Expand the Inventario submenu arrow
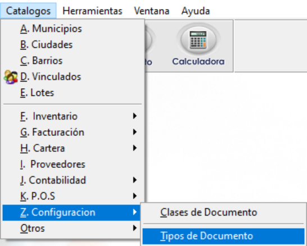This screenshot has width=307, height=246. coord(135,116)
